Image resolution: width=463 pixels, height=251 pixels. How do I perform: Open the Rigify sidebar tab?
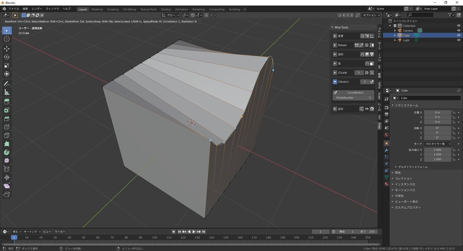click(380, 85)
